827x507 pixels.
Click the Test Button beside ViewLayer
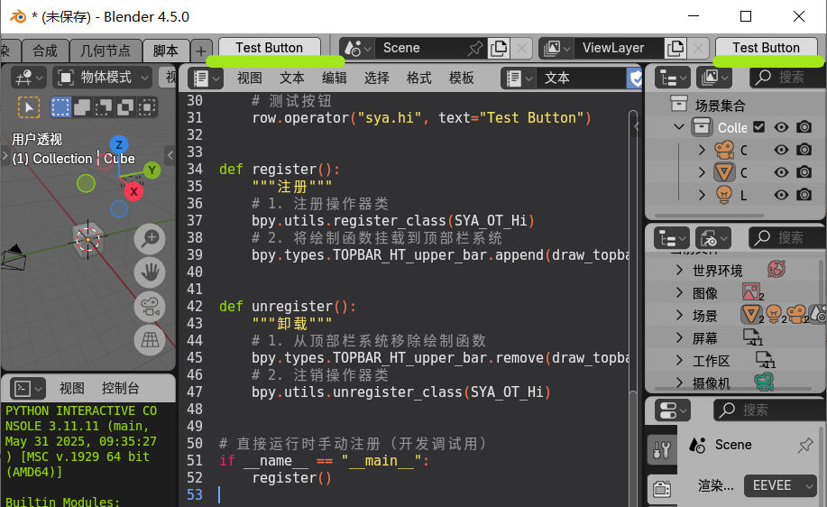click(x=766, y=48)
